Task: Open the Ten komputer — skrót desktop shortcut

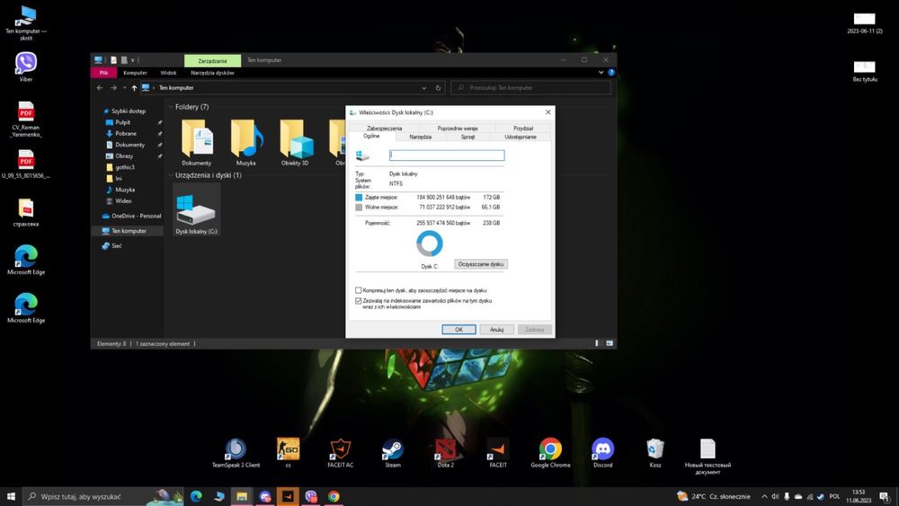Action: click(26, 23)
